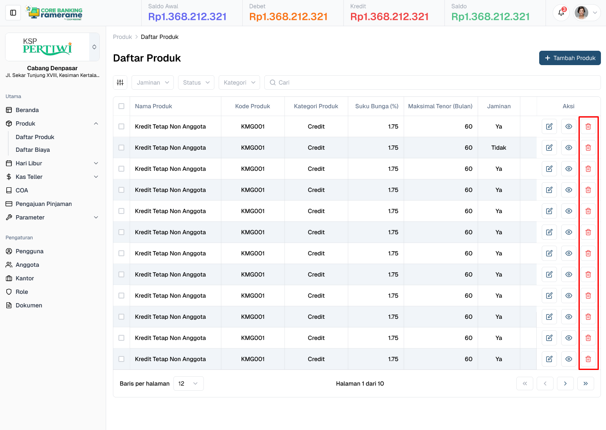This screenshot has height=430, width=606.
Task: Select the checkbox in the last row
Action: 121,359
